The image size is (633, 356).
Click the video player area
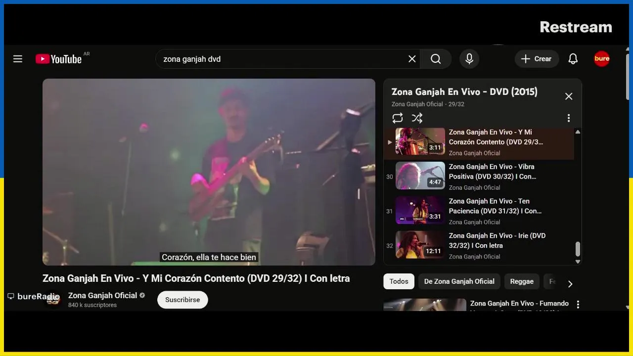point(209,172)
